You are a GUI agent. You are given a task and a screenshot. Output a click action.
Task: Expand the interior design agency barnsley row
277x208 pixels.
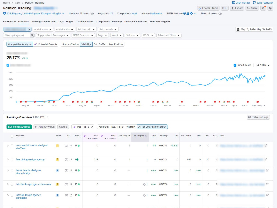pos(8,184)
